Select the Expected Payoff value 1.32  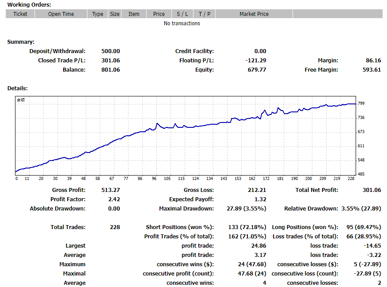(x=260, y=199)
